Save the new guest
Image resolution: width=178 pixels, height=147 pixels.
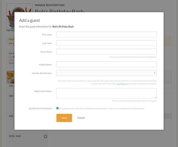pos(64,118)
